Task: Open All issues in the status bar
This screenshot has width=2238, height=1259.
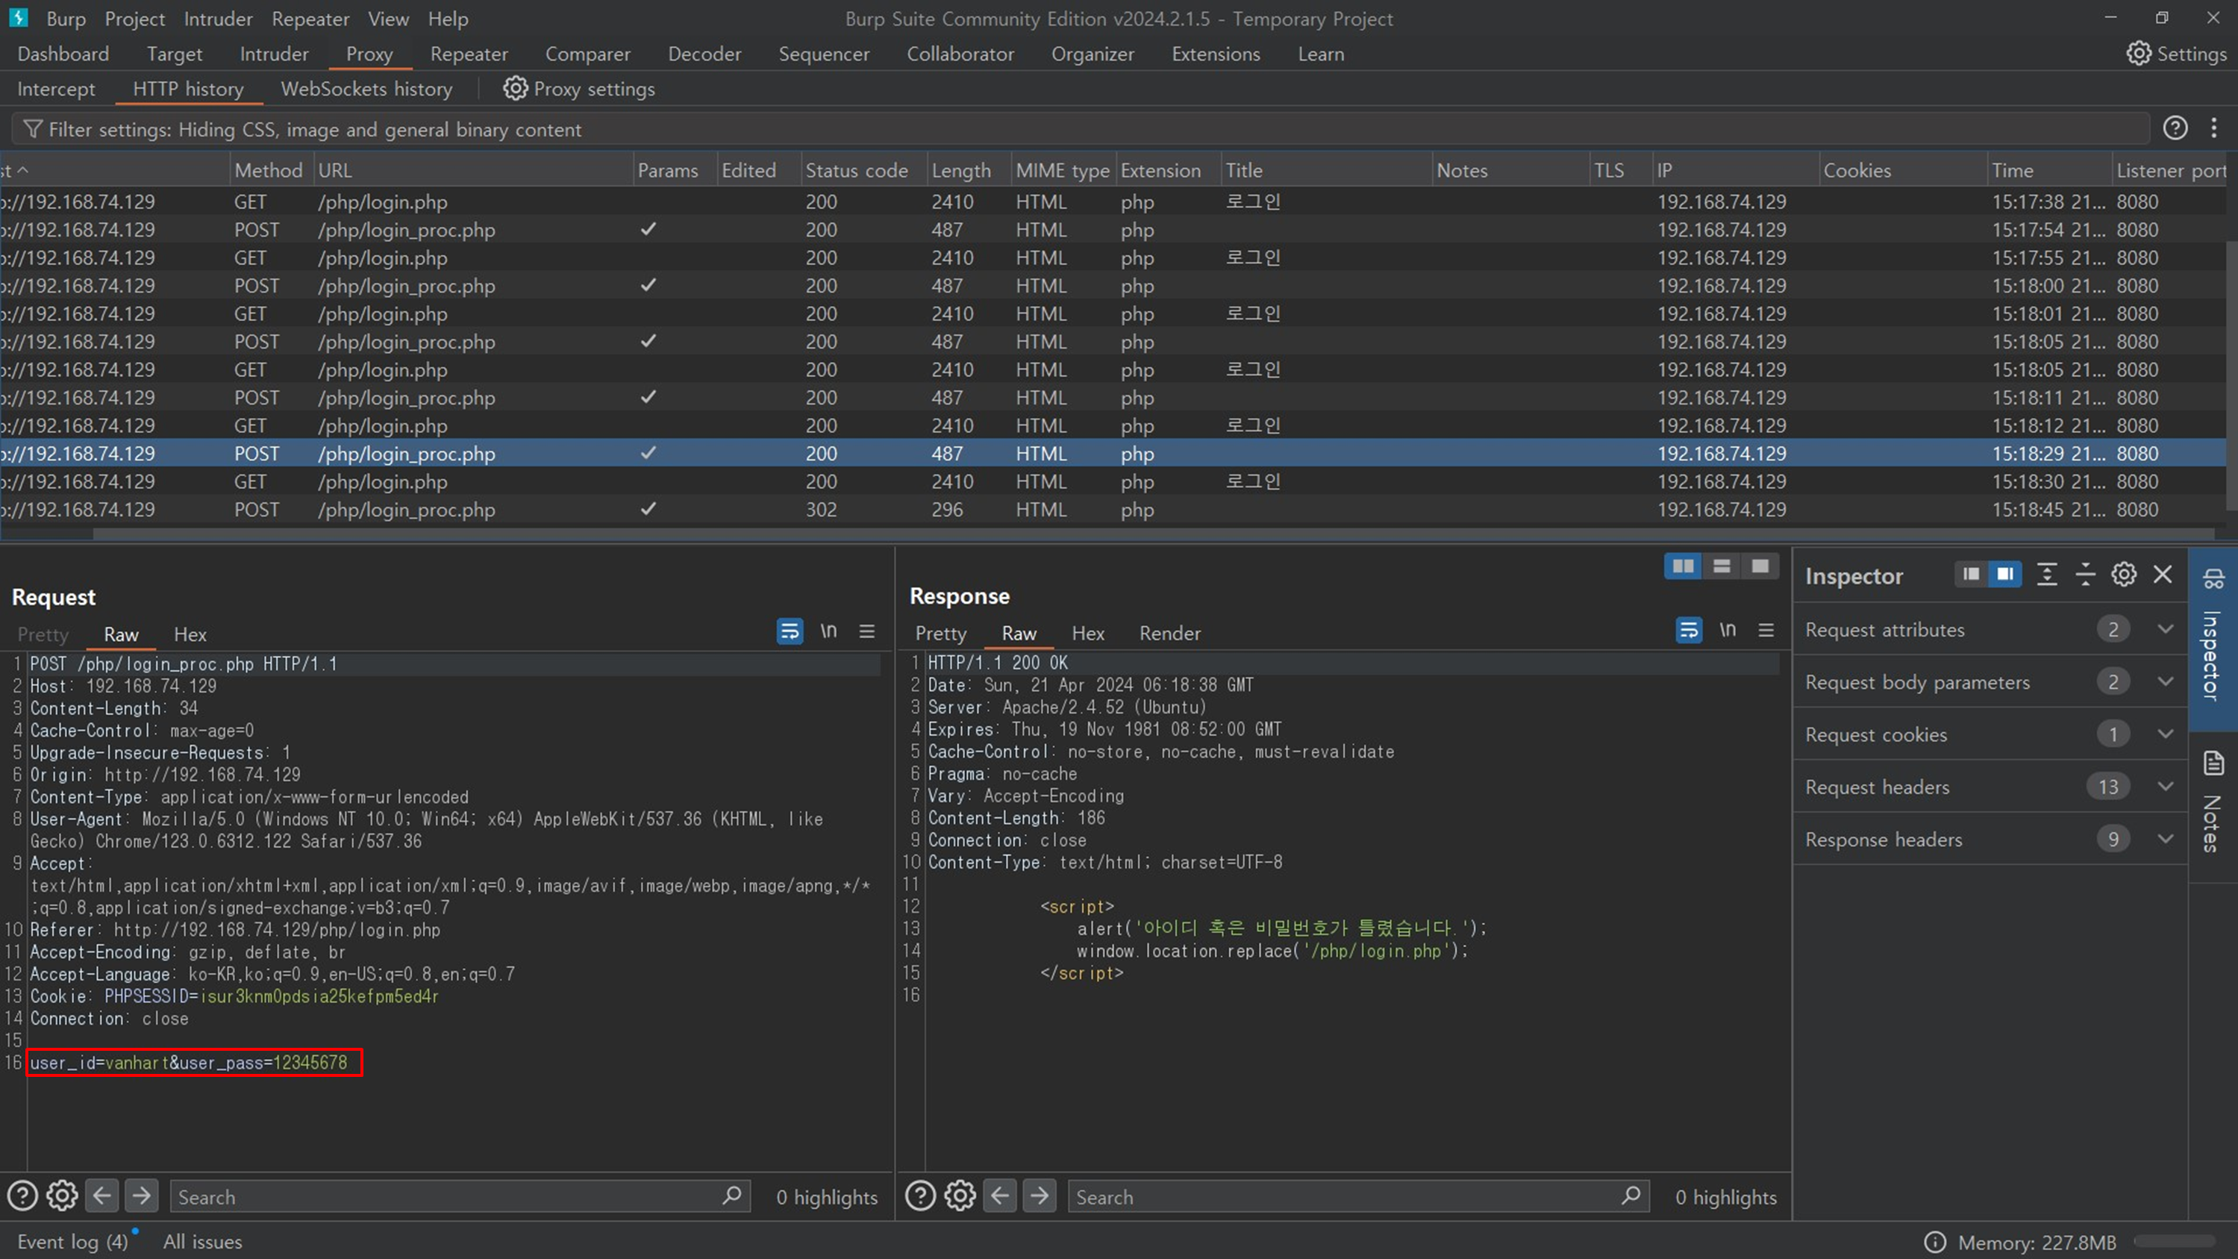Action: tap(202, 1242)
